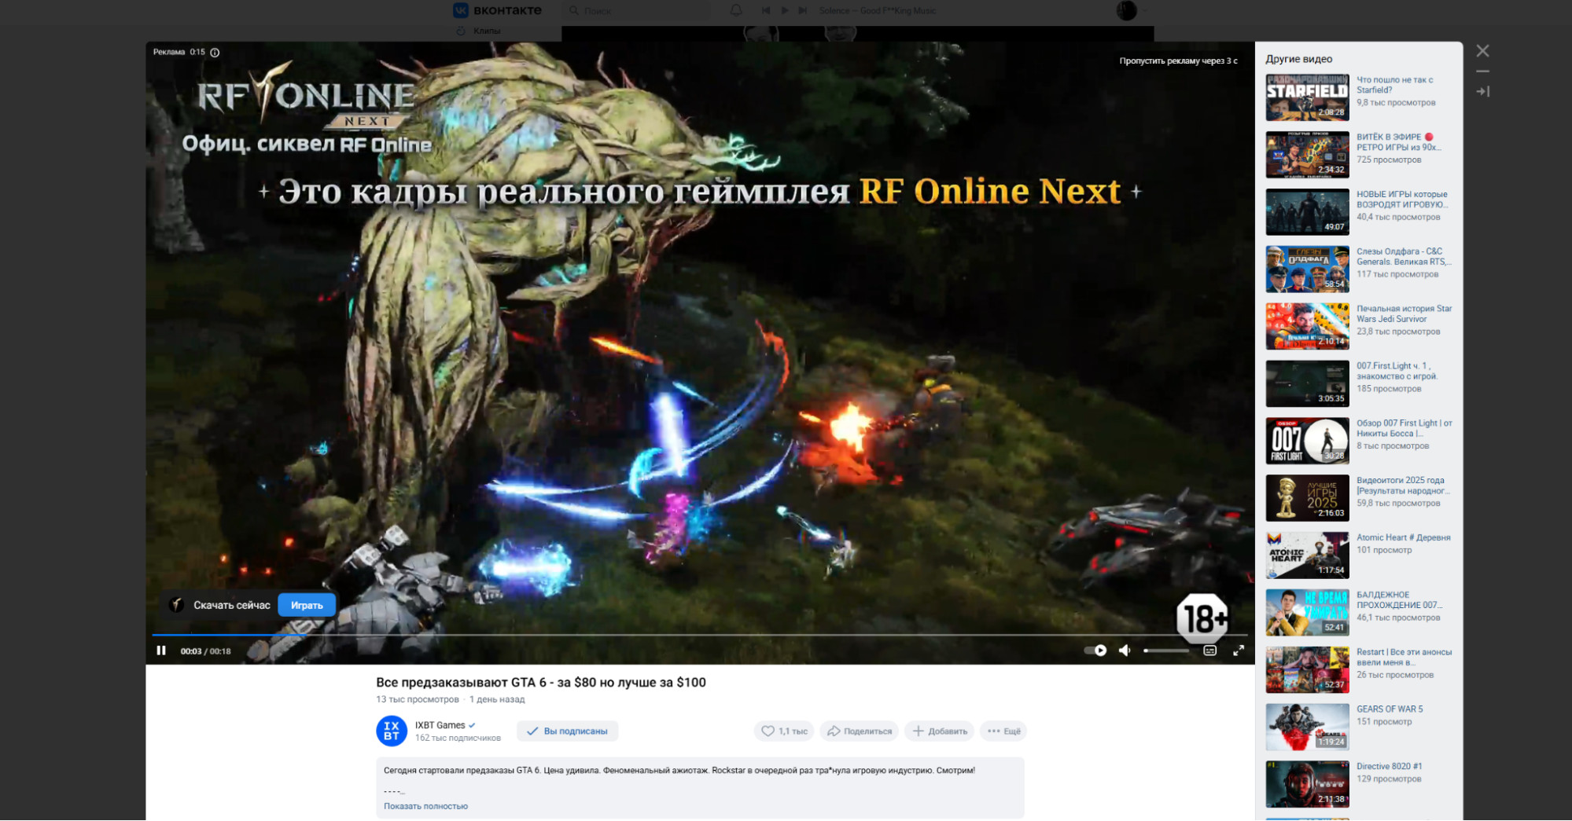Click the Добавить button with plus icon
Viewport: 1572px width, 821px height.
coord(940,731)
